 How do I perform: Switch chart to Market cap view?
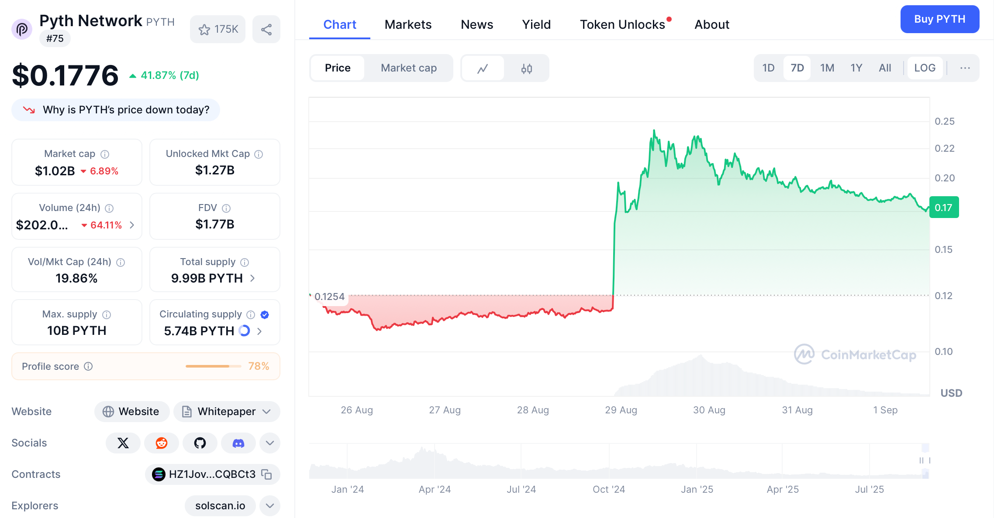(x=408, y=68)
